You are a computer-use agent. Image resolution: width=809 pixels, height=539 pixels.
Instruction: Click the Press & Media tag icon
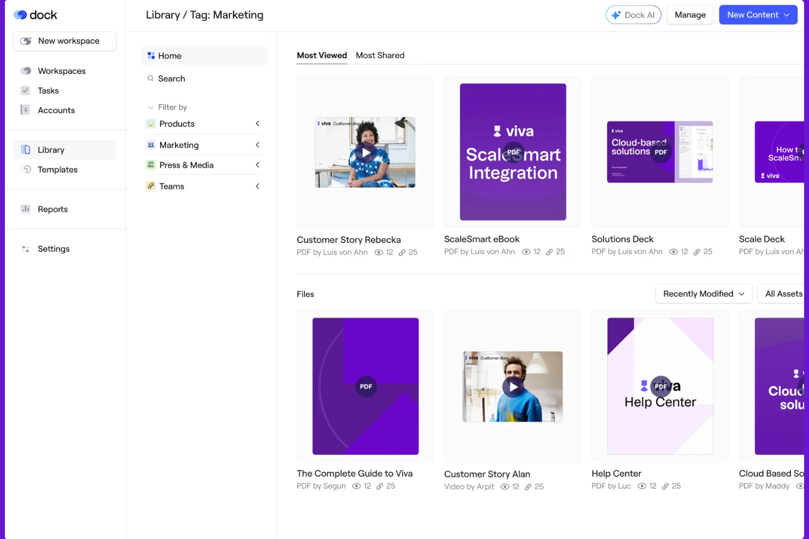coord(151,165)
